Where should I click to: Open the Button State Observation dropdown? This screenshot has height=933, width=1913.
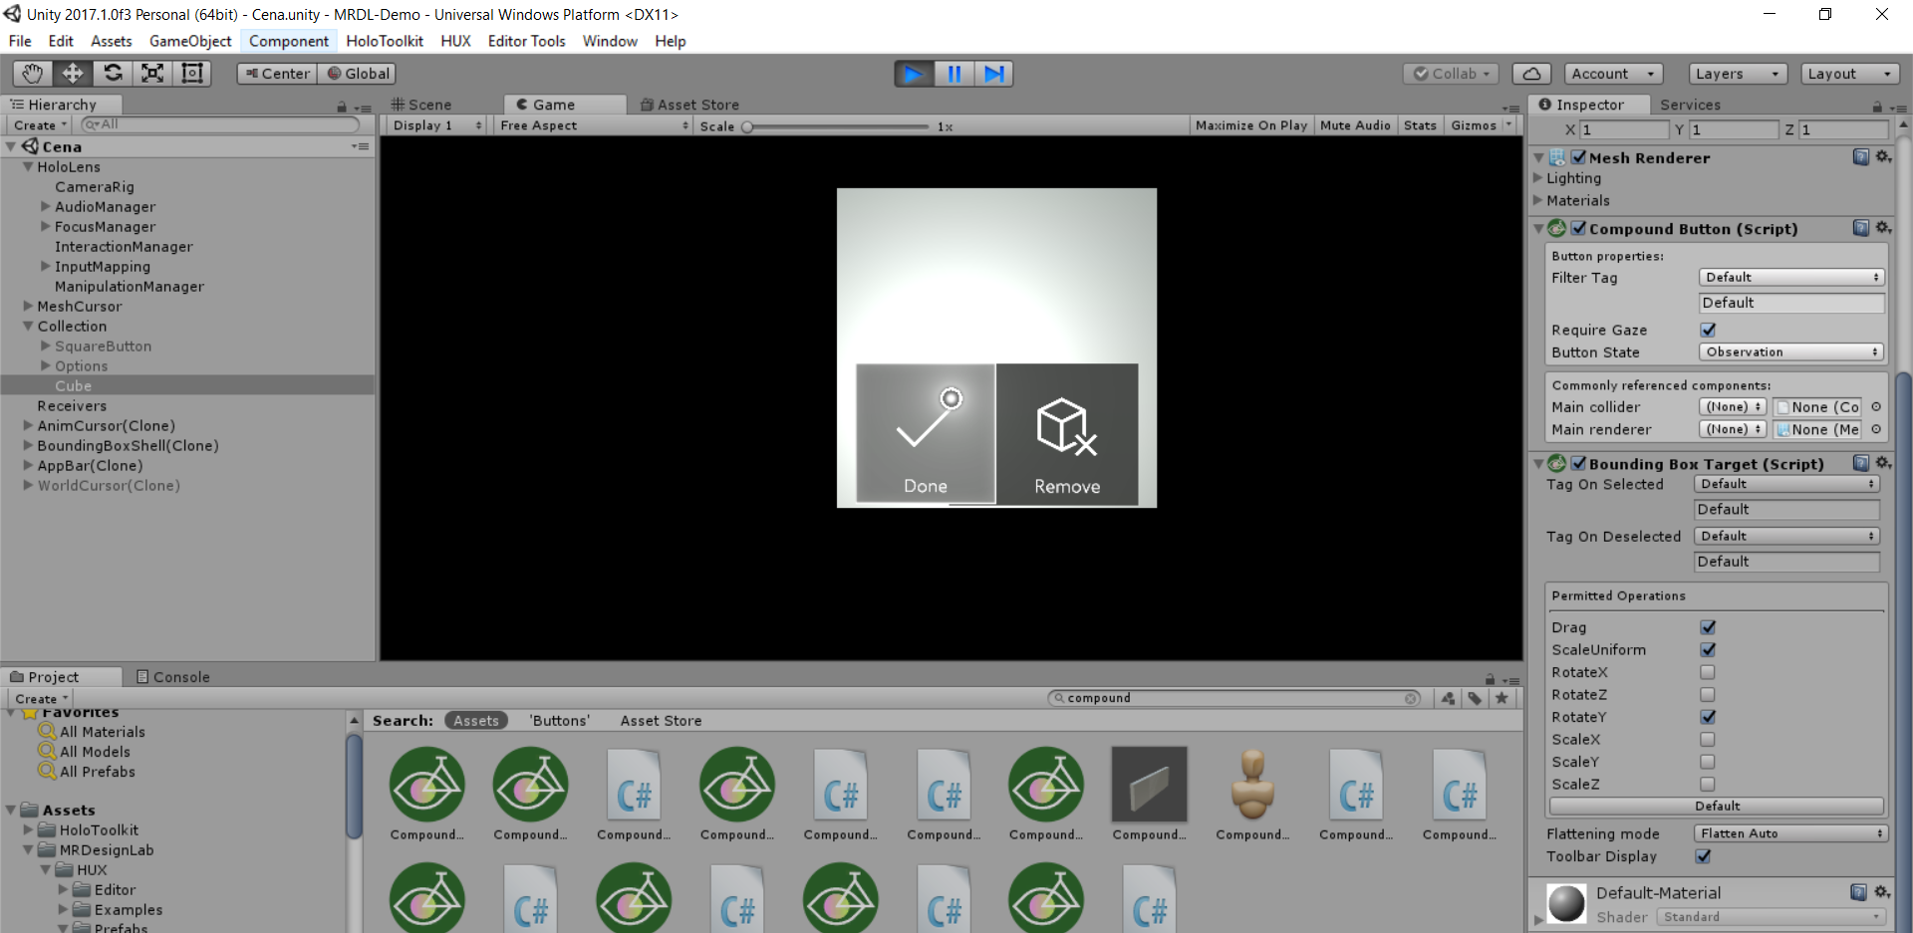pos(1790,351)
